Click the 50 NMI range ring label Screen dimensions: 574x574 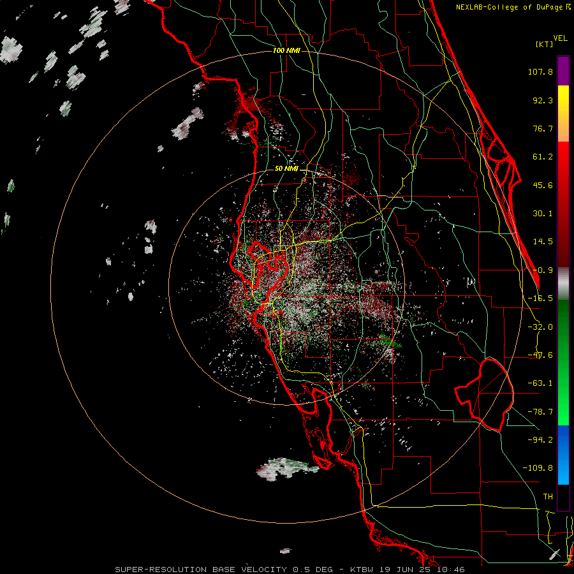coord(286,169)
